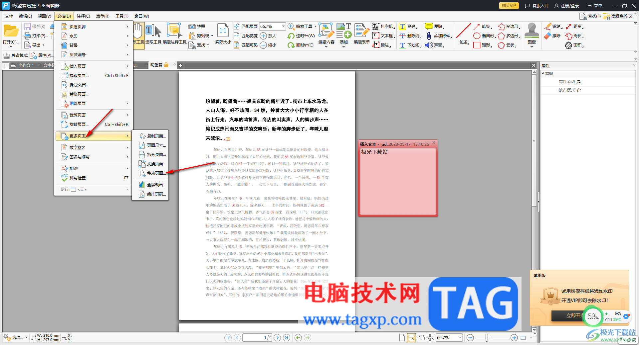Select the 删除线 strikethrough tool
This screenshot has height=345, width=639.
click(x=410, y=36)
